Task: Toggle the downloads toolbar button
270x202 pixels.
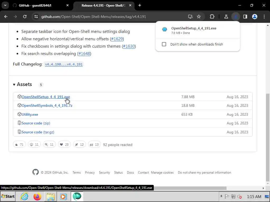Action: pos(236,17)
